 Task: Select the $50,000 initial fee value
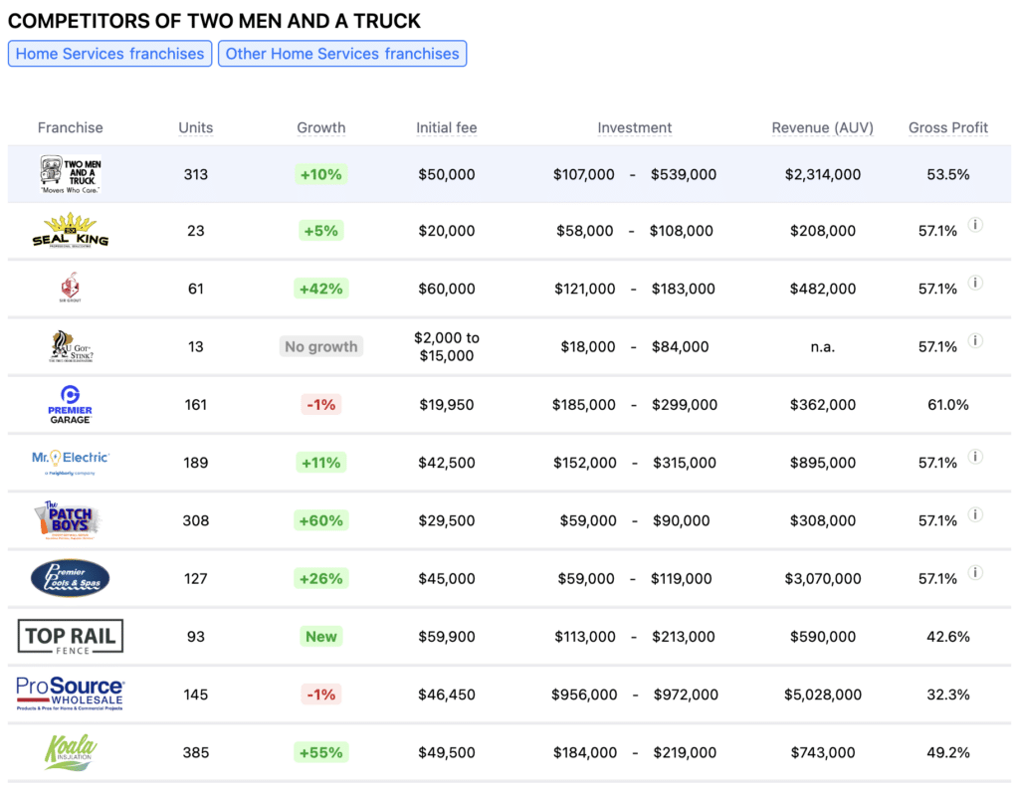pyautogui.click(x=447, y=174)
